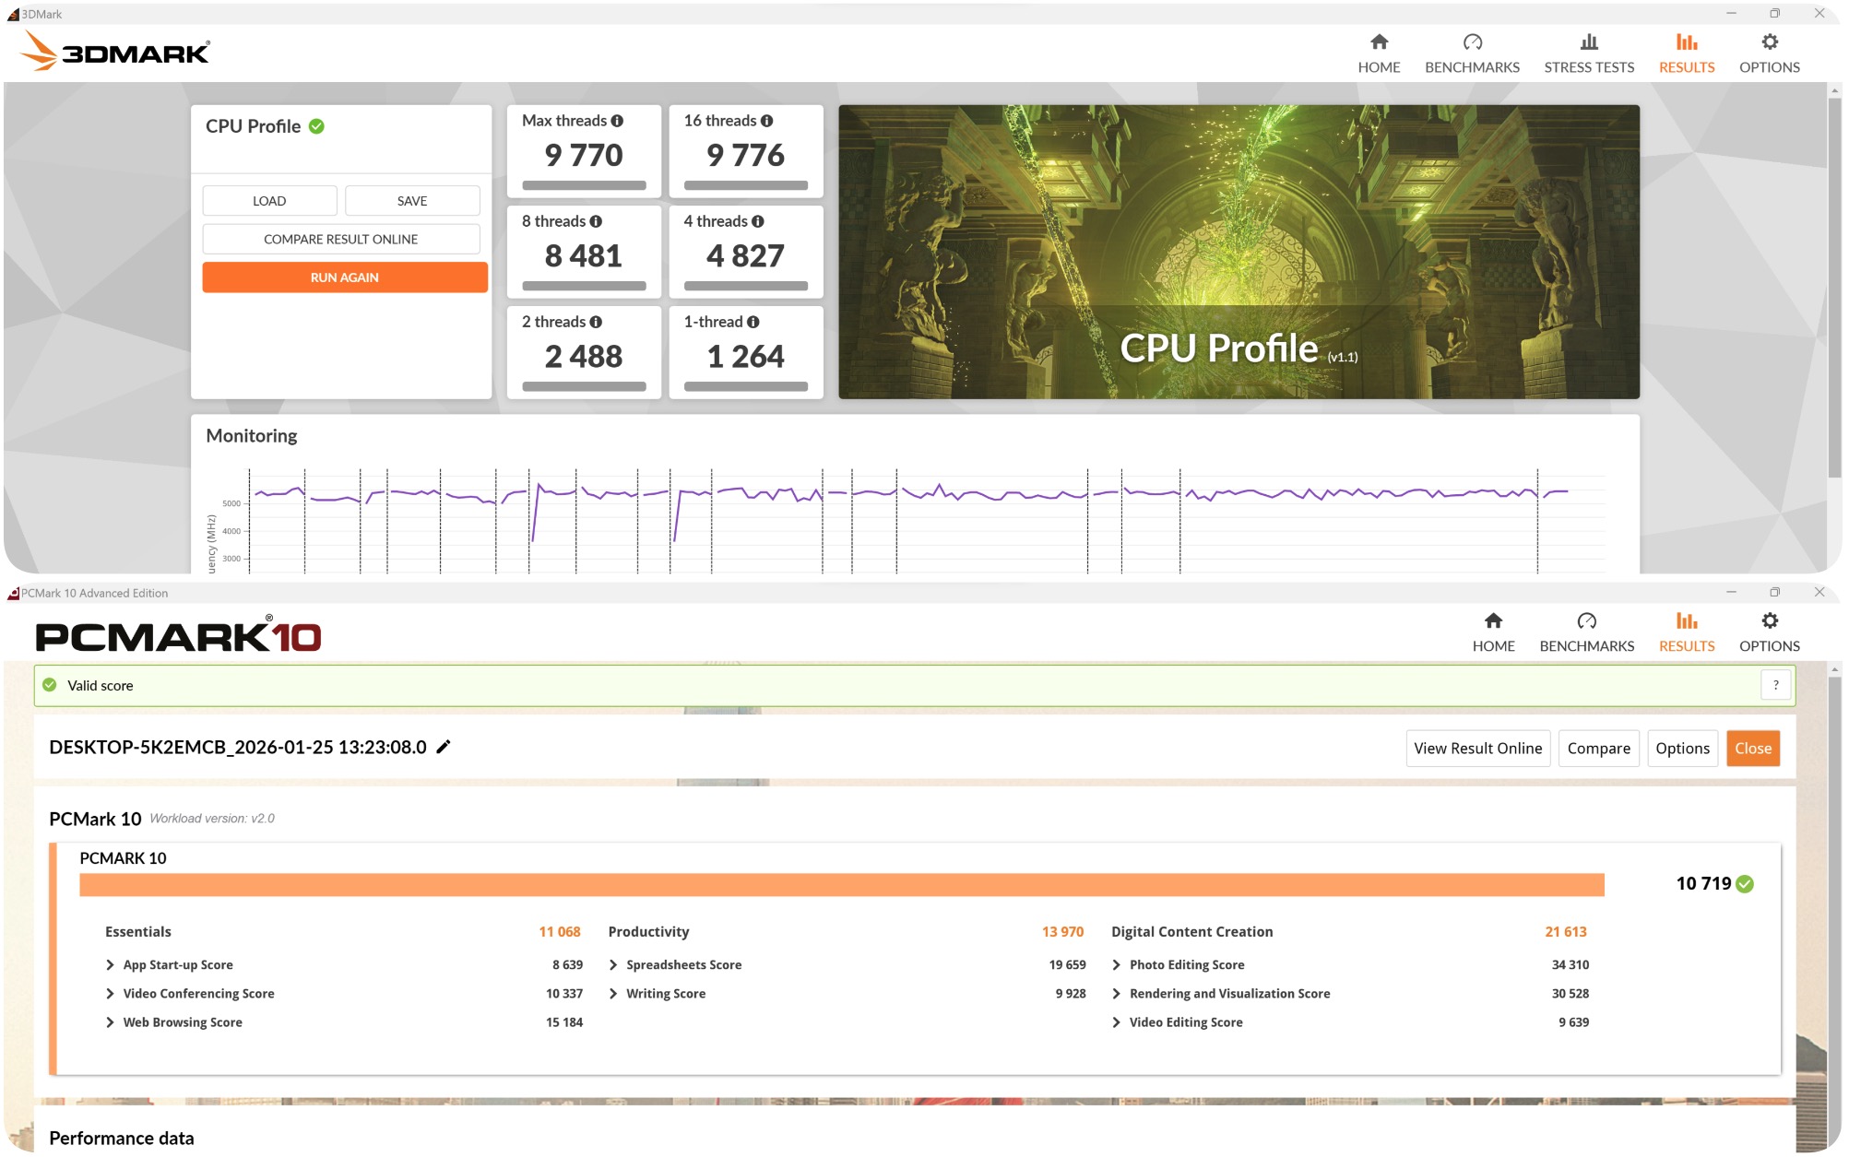Click the valid score help question button
The height and width of the screenshot is (1157, 1849).
pyautogui.click(x=1775, y=685)
